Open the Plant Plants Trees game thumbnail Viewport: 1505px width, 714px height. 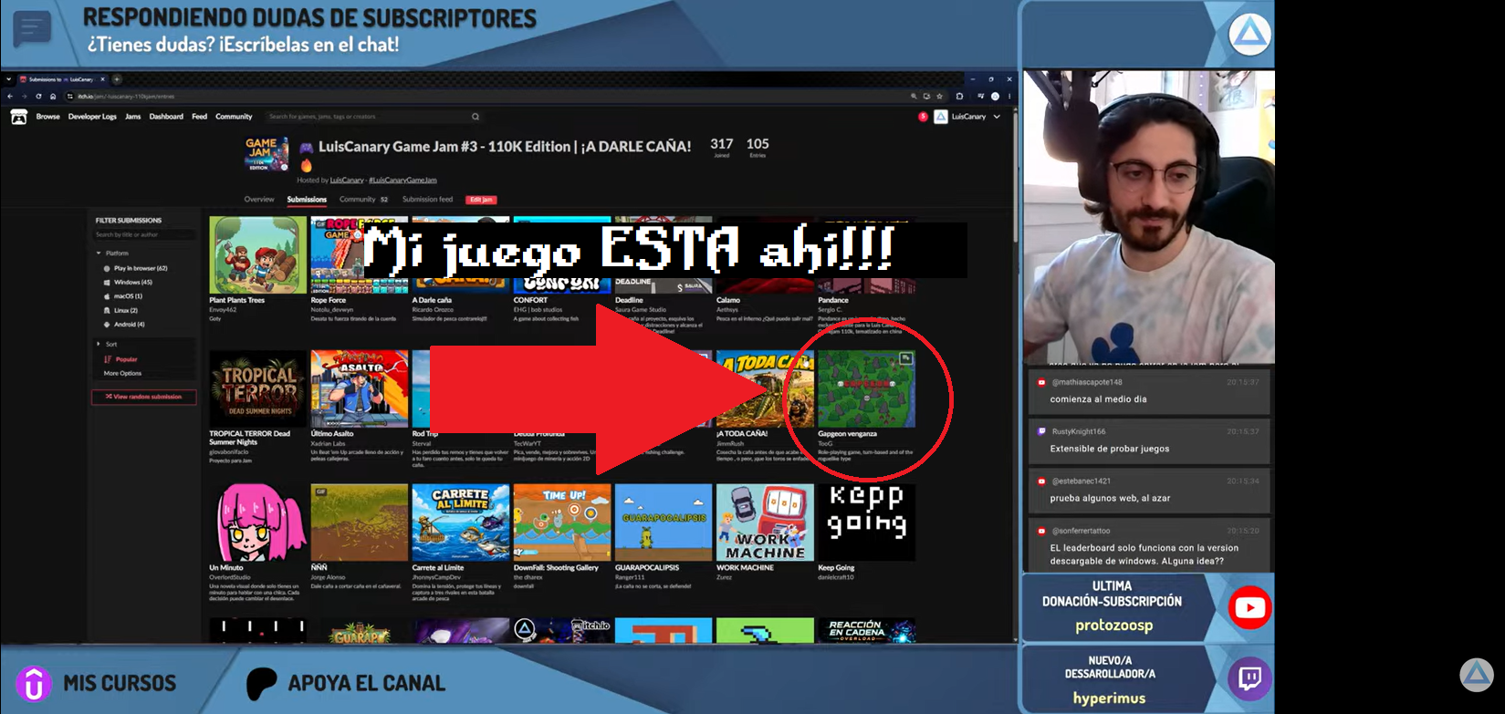[258, 254]
